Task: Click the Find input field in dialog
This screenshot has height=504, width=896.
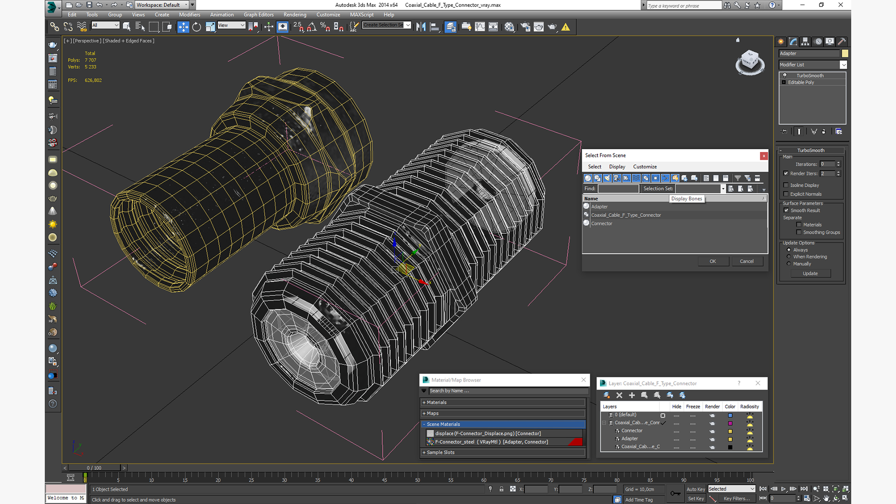Action: click(618, 189)
